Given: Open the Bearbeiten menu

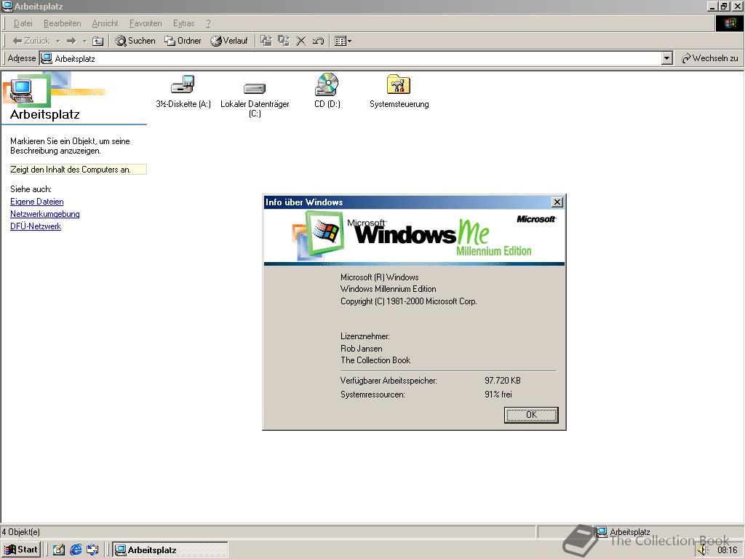Looking at the screenshot, I should (63, 23).
